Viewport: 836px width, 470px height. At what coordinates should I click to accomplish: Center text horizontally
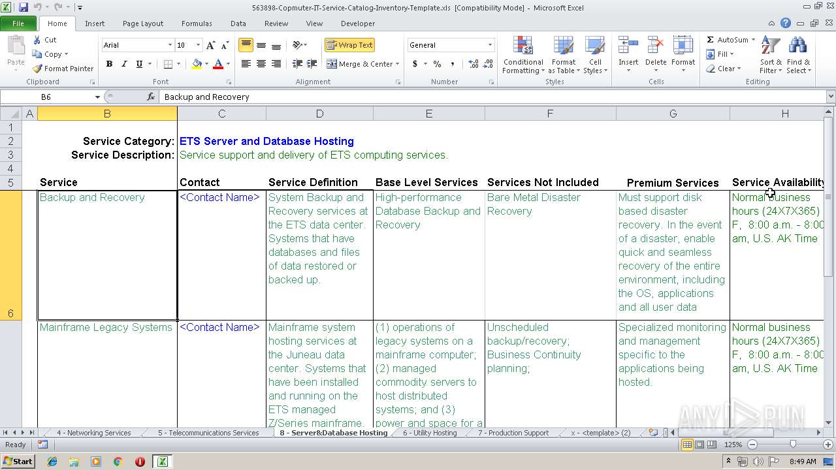coord(261,64)
